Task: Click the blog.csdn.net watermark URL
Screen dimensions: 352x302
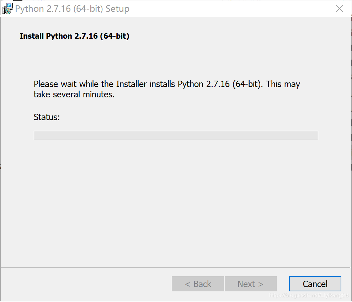Action: [309, 296]
